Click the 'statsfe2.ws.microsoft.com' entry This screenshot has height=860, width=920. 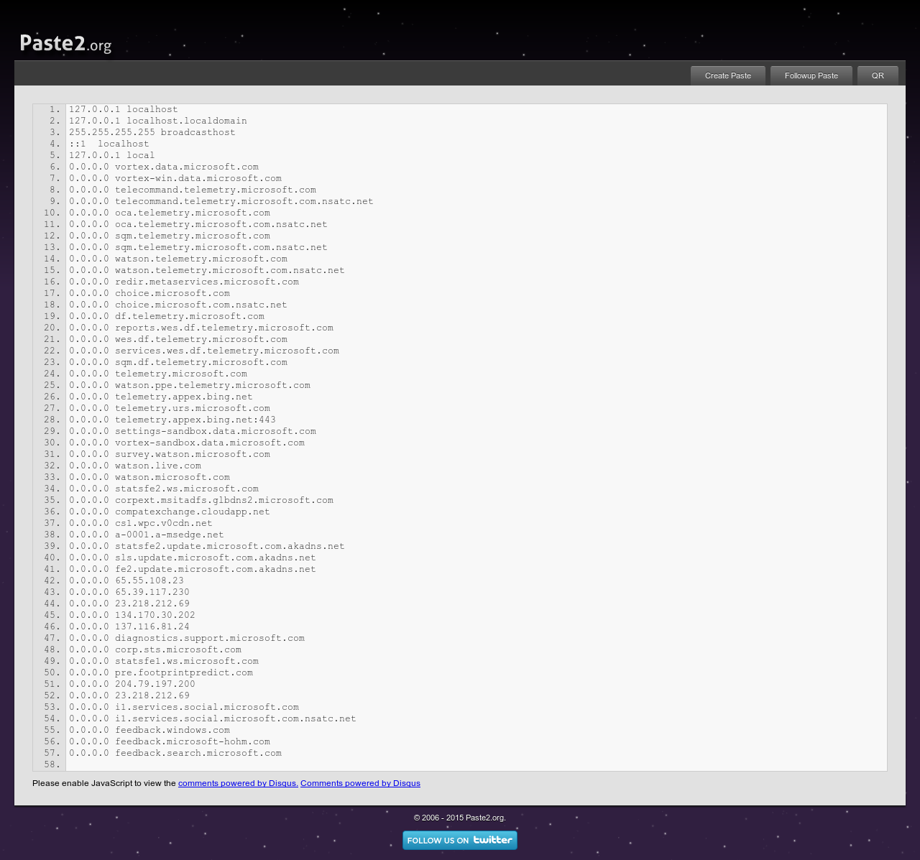pyautogui.click(x=187, y=489)
